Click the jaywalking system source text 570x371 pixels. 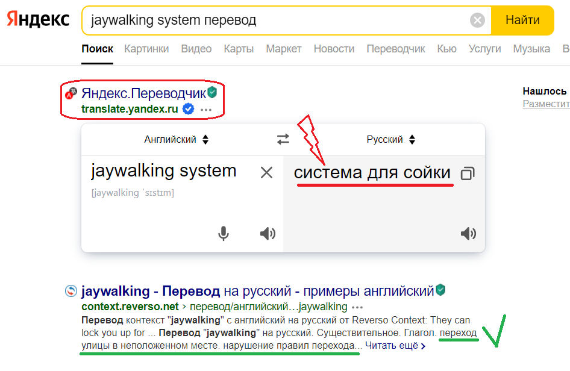coord(163,170)
